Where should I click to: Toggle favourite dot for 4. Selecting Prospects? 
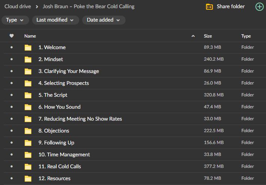point(12,83)
